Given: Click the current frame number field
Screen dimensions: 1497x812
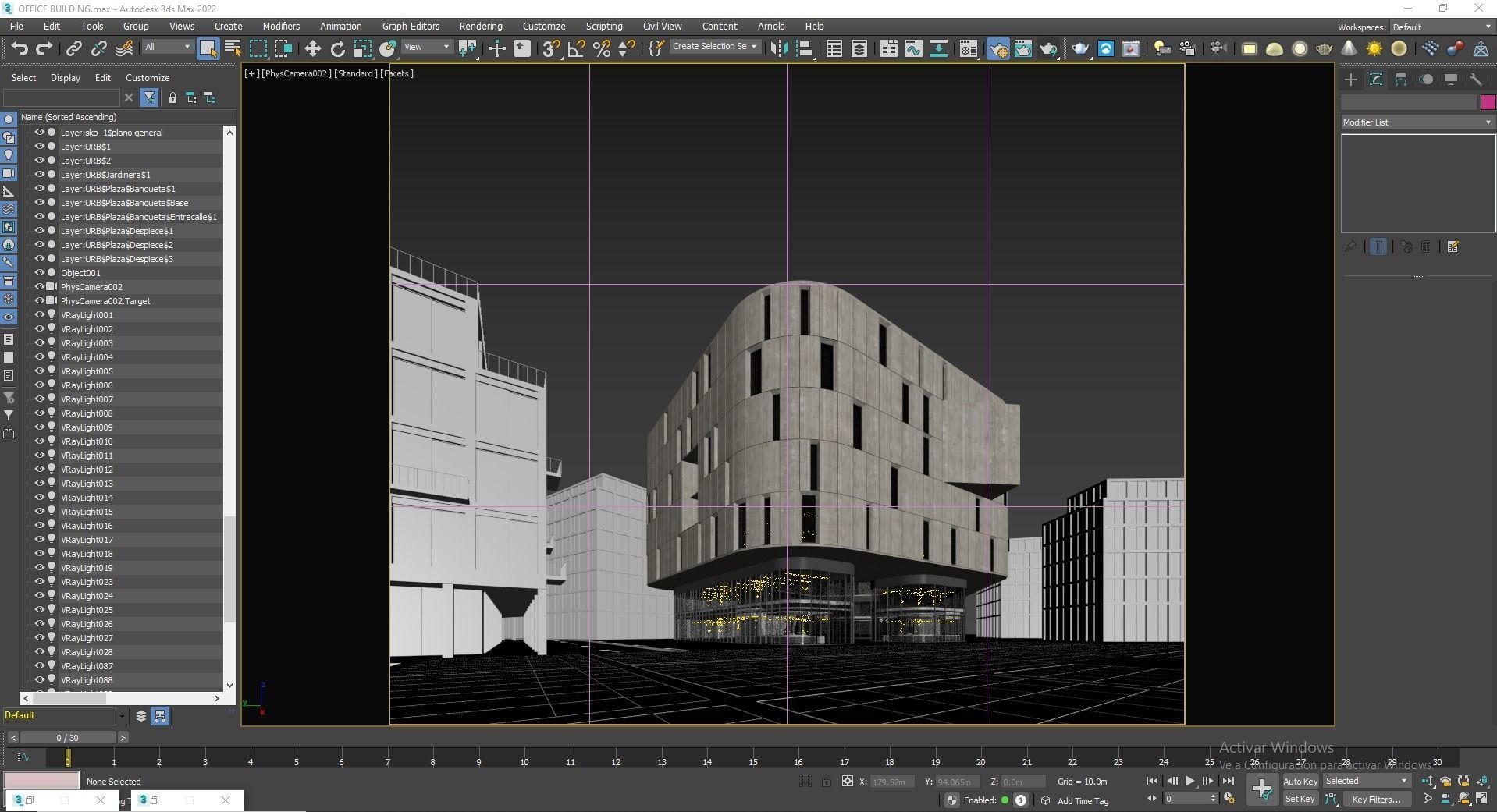Looking at the screenshot, I should (x=1186, y=799).
